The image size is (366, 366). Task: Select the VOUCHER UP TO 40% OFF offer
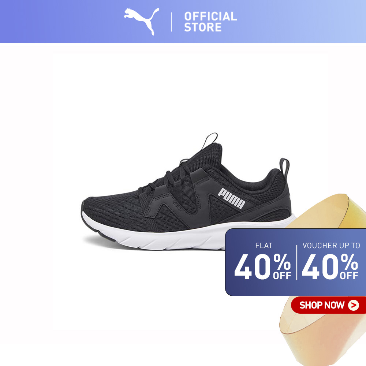330,261
